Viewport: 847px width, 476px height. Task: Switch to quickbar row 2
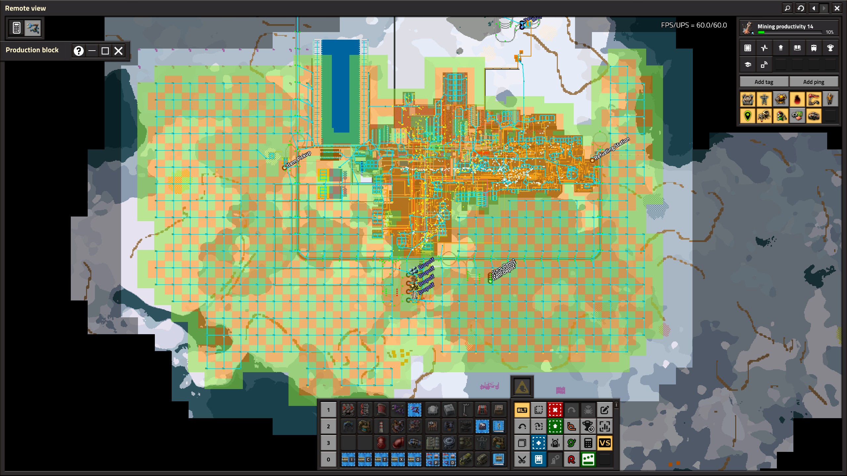click(328, 426)
